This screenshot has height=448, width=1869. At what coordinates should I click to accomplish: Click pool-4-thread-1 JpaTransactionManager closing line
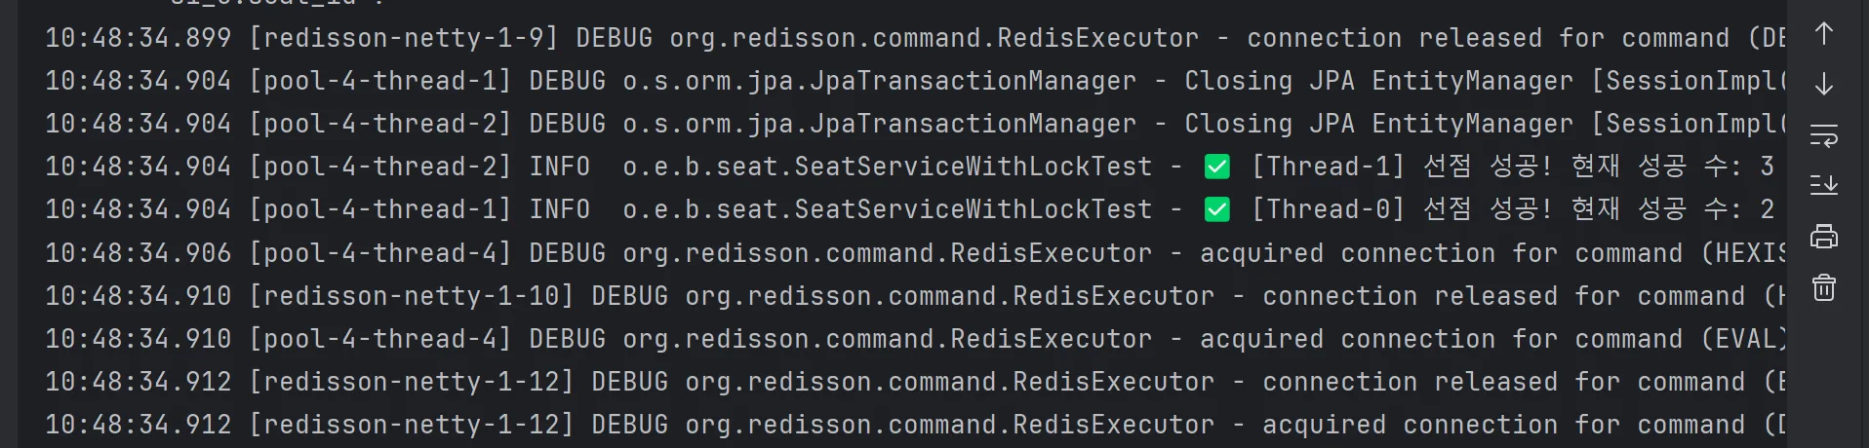coord(915,81)
